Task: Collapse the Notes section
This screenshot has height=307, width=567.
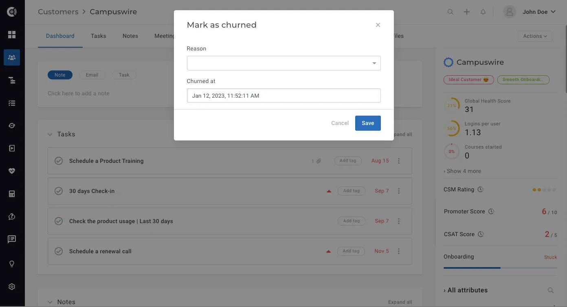Action: coord(50,302)
